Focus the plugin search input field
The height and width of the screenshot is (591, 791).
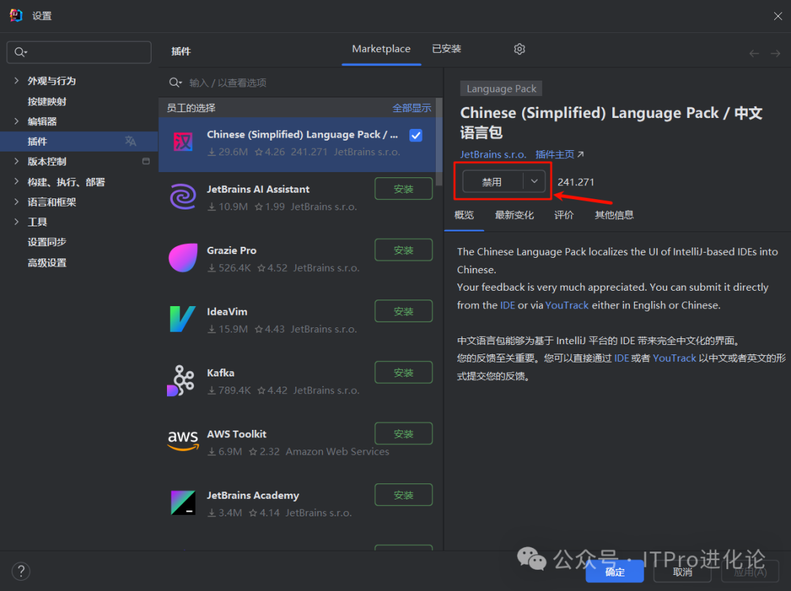(x=301, y=82)
